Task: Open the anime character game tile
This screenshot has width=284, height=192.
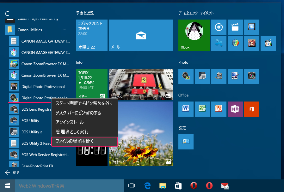Action: (251, 44)
